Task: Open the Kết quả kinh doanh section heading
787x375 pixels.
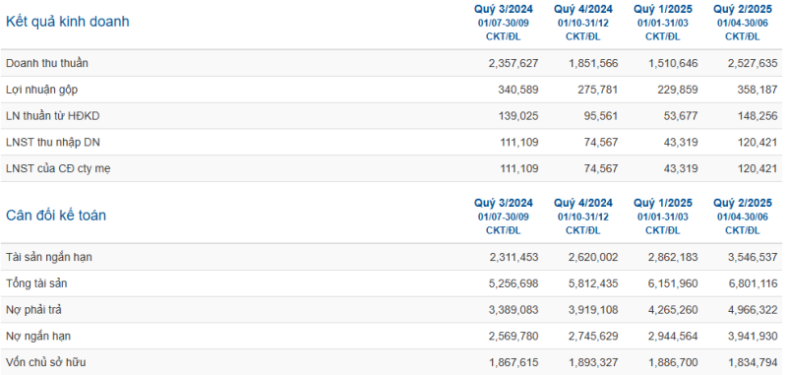Action: (67, 22)
